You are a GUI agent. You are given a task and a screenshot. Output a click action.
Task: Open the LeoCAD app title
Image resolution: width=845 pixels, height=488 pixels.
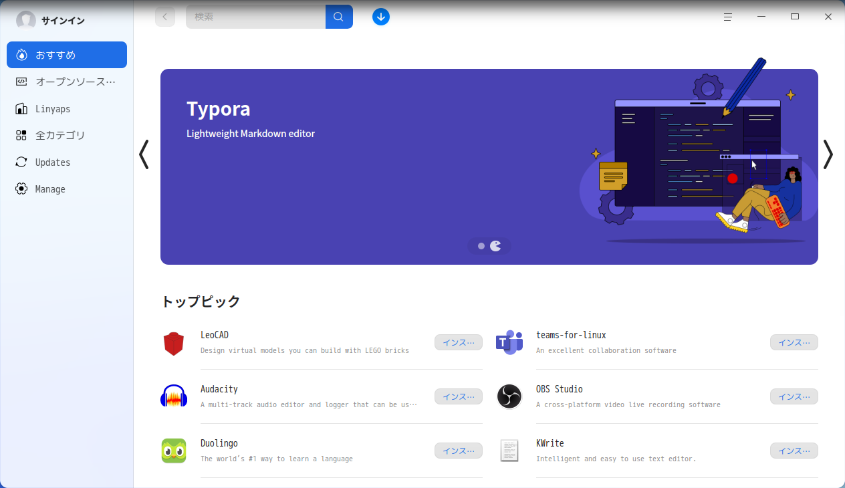(x=215, y=335)
